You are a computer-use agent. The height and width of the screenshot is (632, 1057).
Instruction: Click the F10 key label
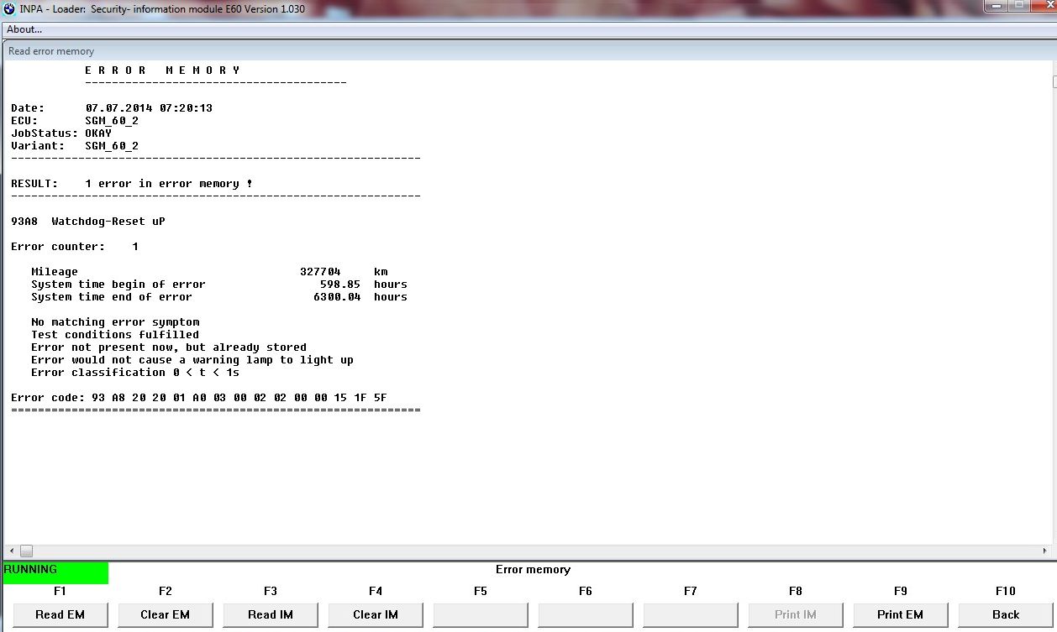click(x=1005, y=591)
